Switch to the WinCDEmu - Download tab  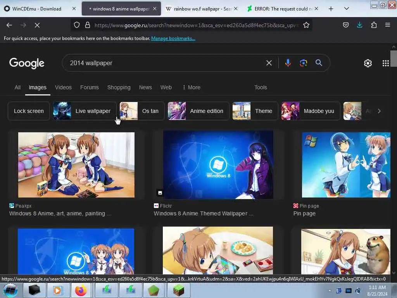tap(37, 9)
